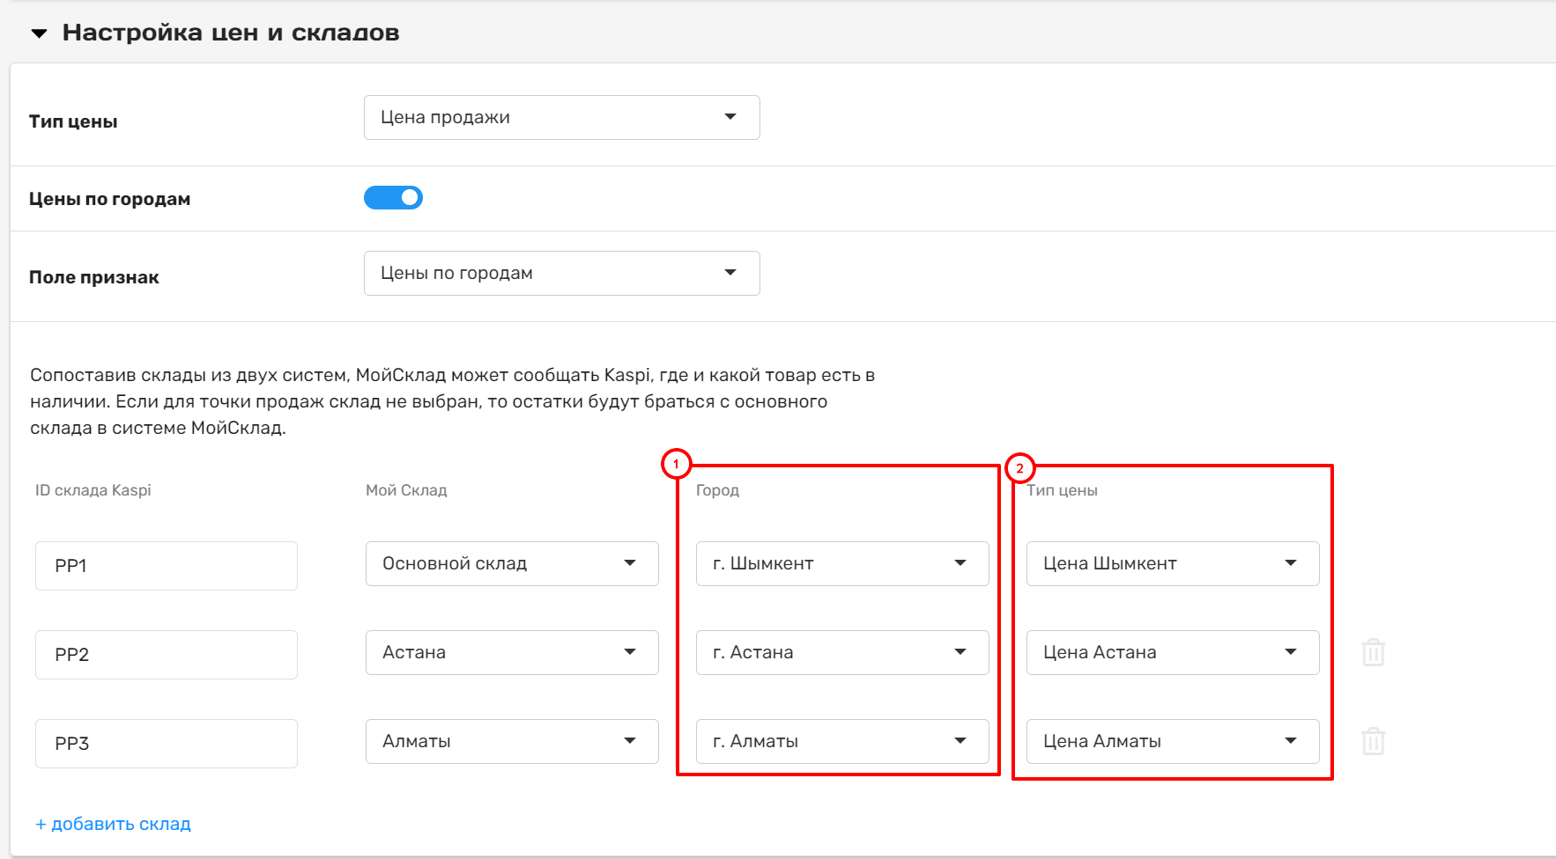Click the Город column header

click(x=717, y=490)
